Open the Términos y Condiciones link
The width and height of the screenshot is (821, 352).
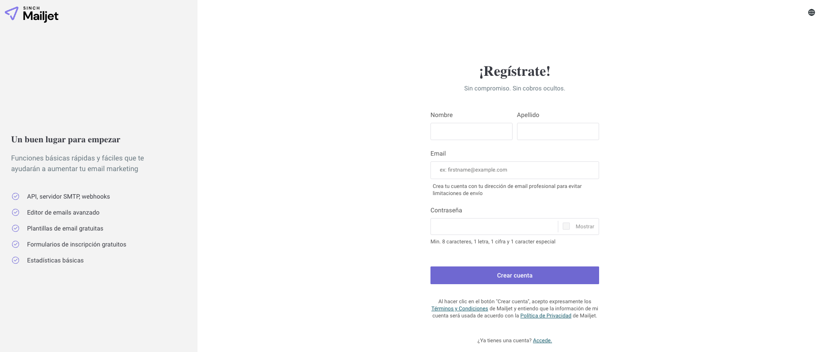point(460,309)
